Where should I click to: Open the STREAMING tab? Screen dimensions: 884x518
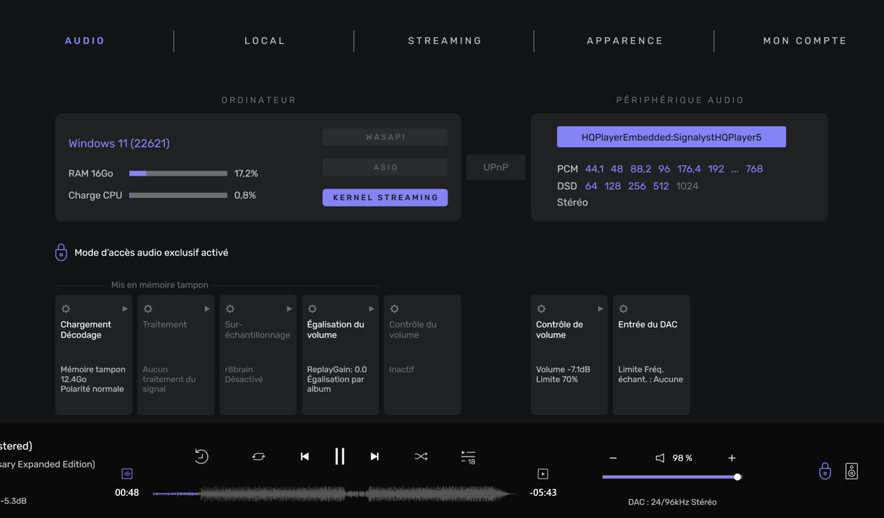(x=445, y=41)
